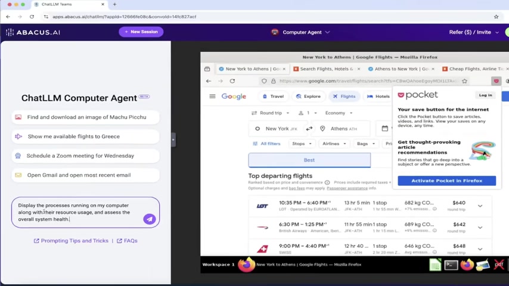The width and height of the screenshot is (509, 286).
Task: Switch to the Cheap Flights, Airline Firefox tab
Action: point(474,69)
